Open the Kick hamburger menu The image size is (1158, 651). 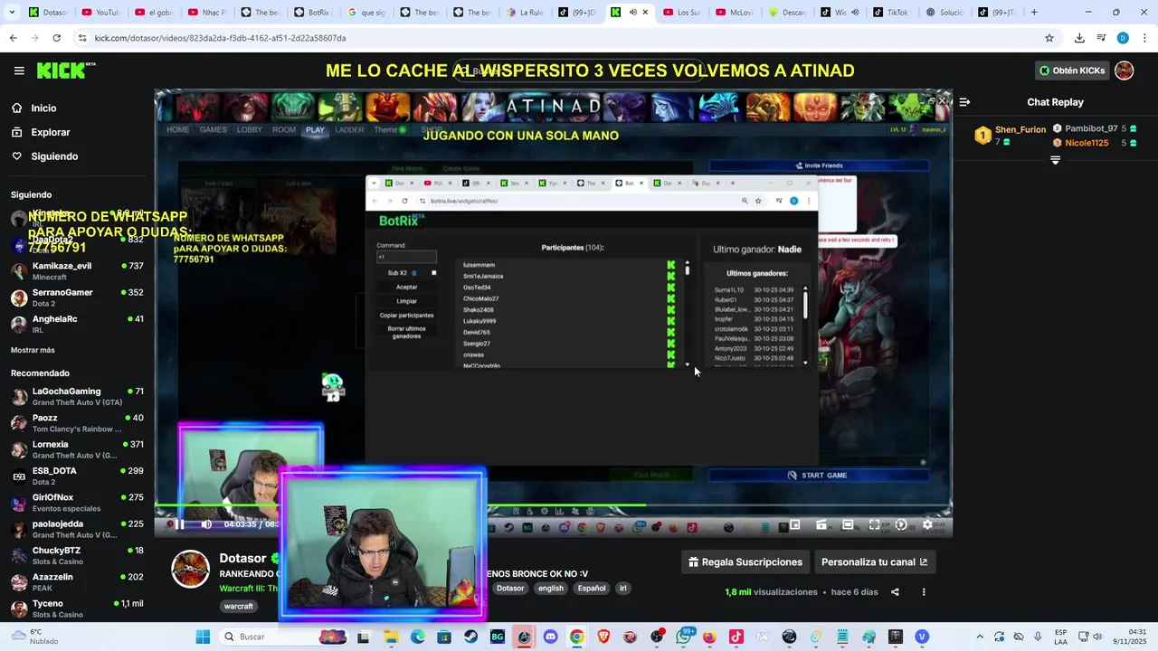point(19,71)
